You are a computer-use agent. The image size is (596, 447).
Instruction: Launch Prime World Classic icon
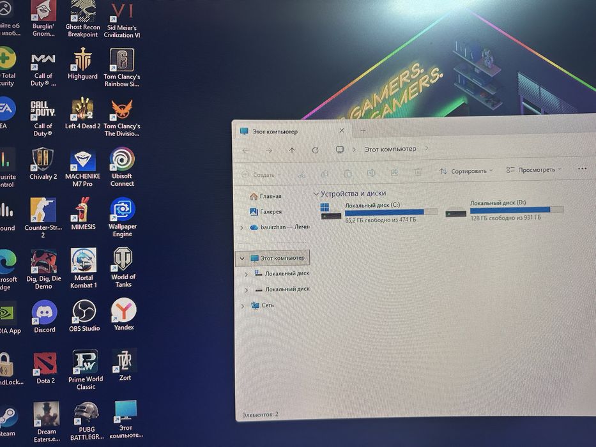86,370
